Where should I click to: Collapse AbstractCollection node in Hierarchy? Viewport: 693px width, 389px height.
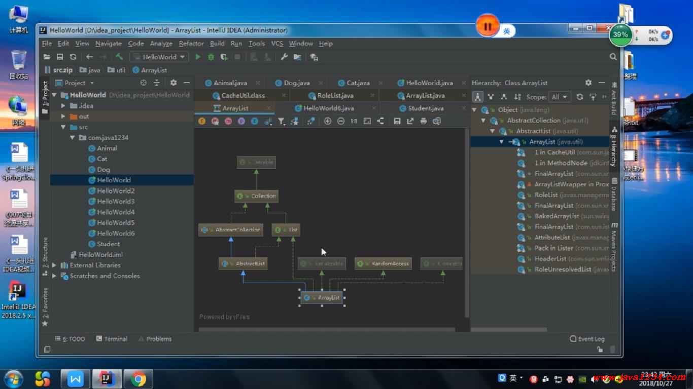pyautogui.click(x=483, y=121)
